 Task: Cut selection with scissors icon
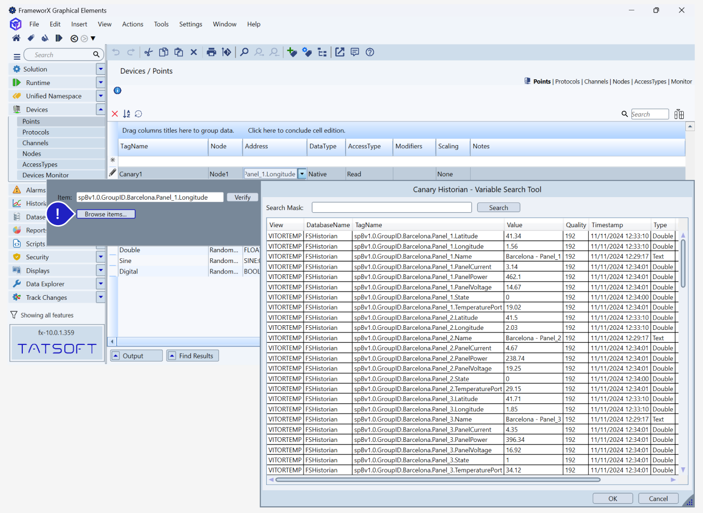(148, 52)
